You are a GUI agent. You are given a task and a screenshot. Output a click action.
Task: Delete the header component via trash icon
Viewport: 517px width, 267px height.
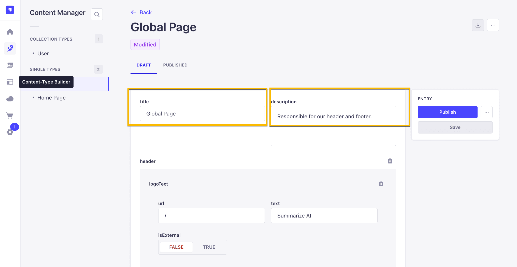click(390, 161)
